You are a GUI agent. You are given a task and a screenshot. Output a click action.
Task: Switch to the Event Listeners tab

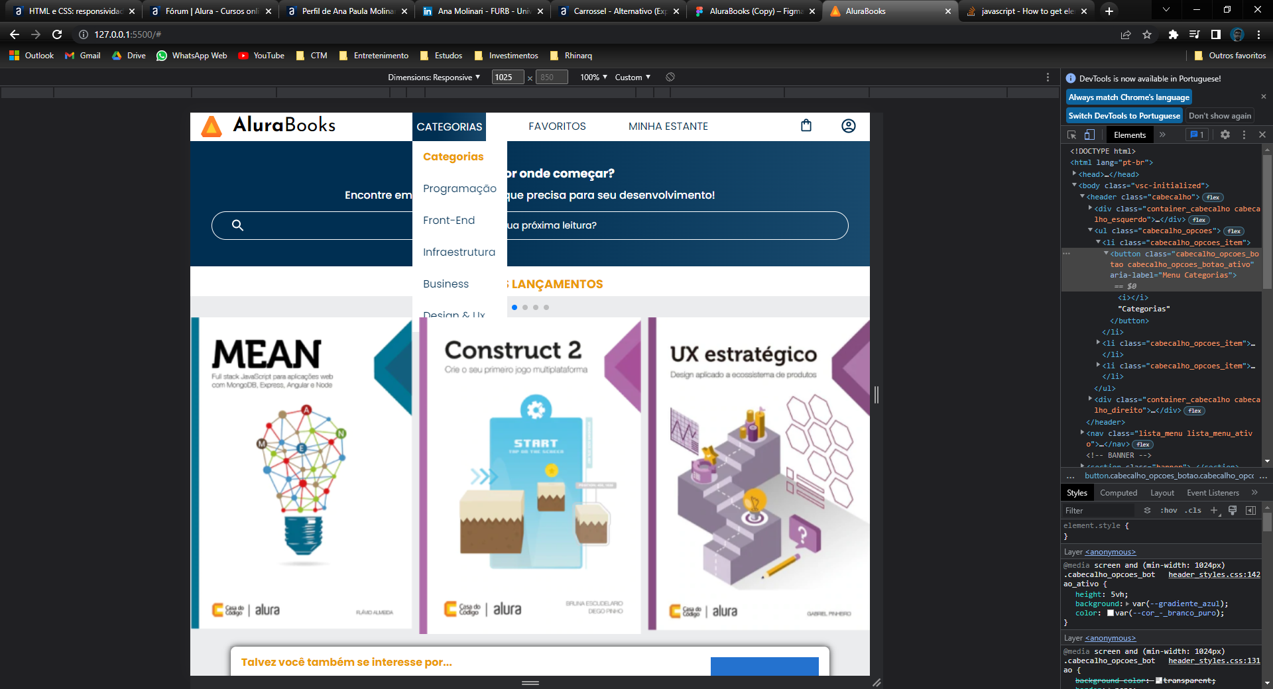pyautogui.click(x=1213, y=492)
